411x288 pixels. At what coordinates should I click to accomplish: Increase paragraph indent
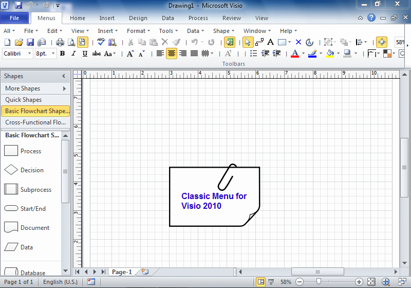(276, 53)
